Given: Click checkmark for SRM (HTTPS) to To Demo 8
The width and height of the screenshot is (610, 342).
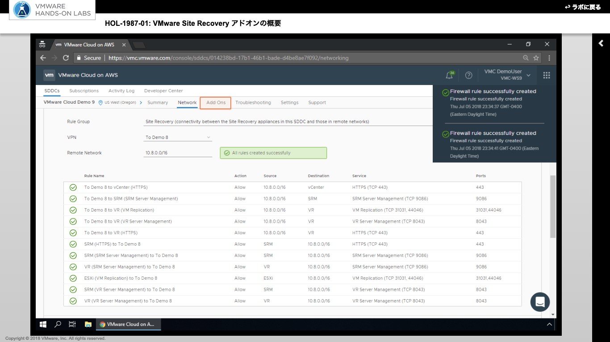Looking at the screenshot, I should click(x=73, y=244).
